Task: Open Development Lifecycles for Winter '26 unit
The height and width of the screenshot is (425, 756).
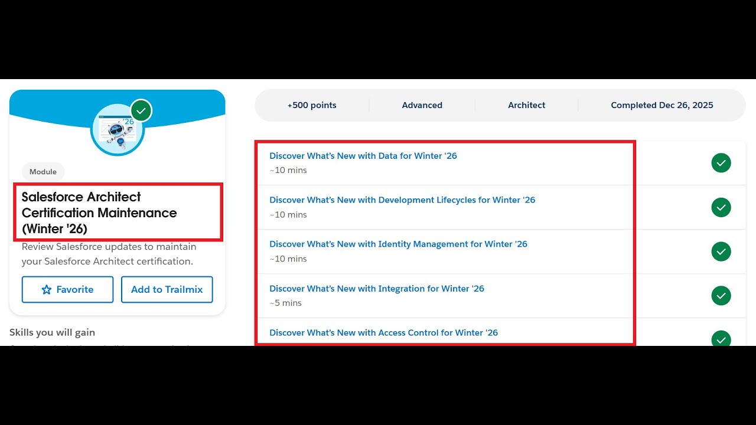Action: [x=402, y=200]
